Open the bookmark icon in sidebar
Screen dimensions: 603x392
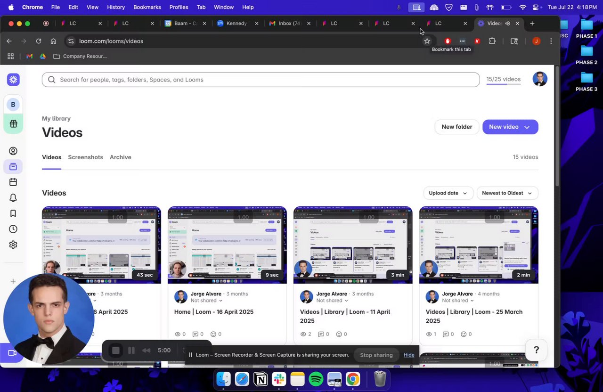(13, 213)
